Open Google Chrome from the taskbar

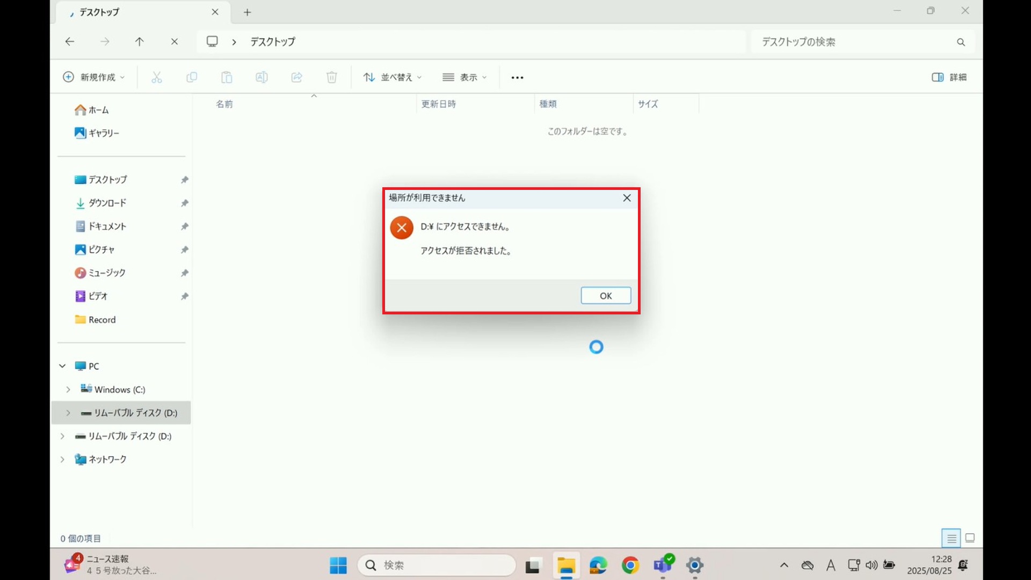630,565
